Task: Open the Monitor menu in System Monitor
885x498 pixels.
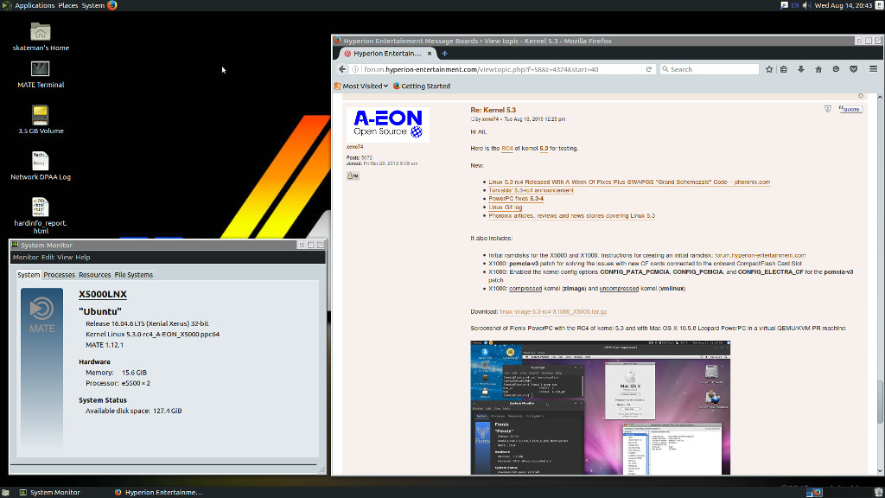Action: click(x=25, y=257)
